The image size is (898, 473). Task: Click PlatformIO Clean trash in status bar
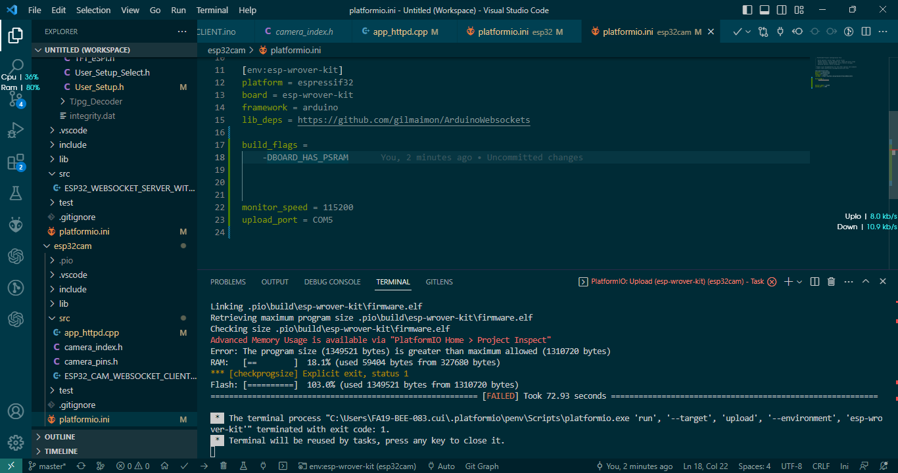coord(224,466)
